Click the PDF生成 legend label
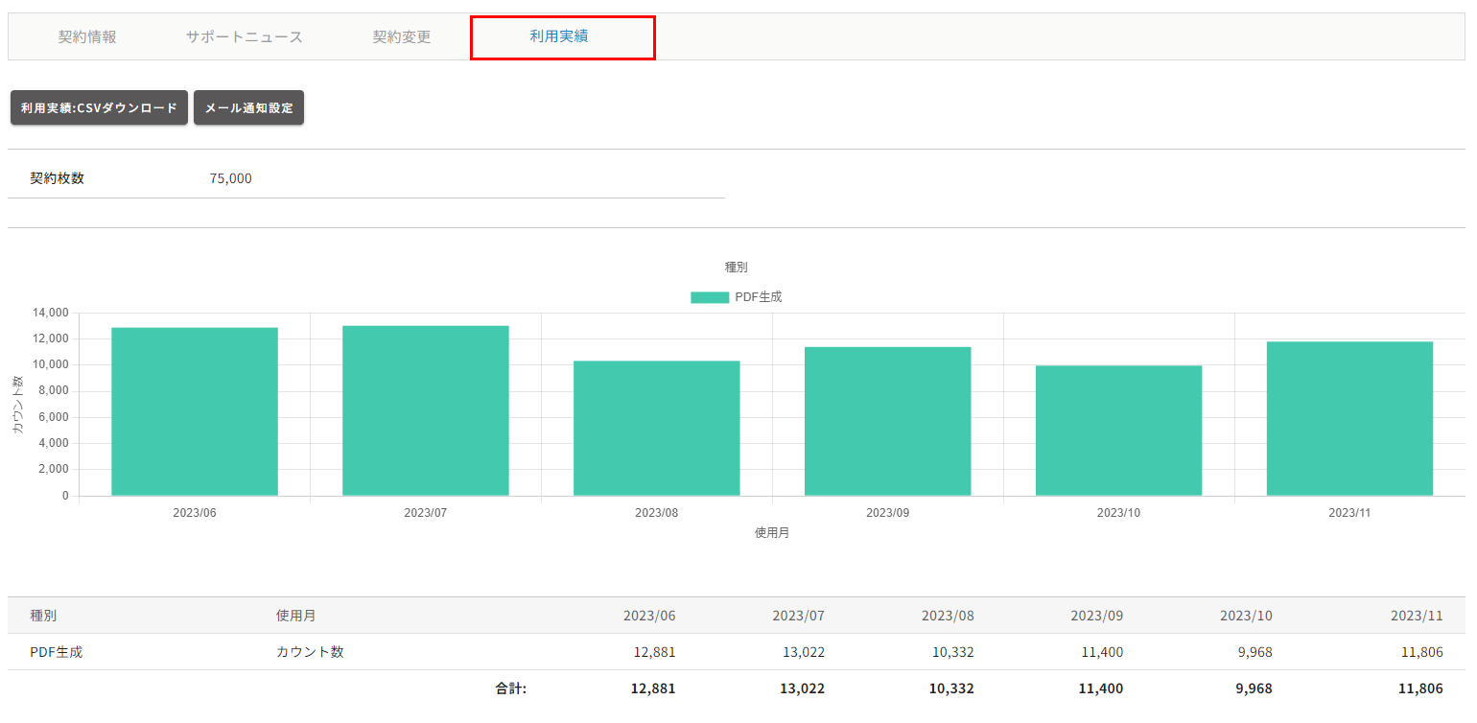 click(x=758, y=297)
